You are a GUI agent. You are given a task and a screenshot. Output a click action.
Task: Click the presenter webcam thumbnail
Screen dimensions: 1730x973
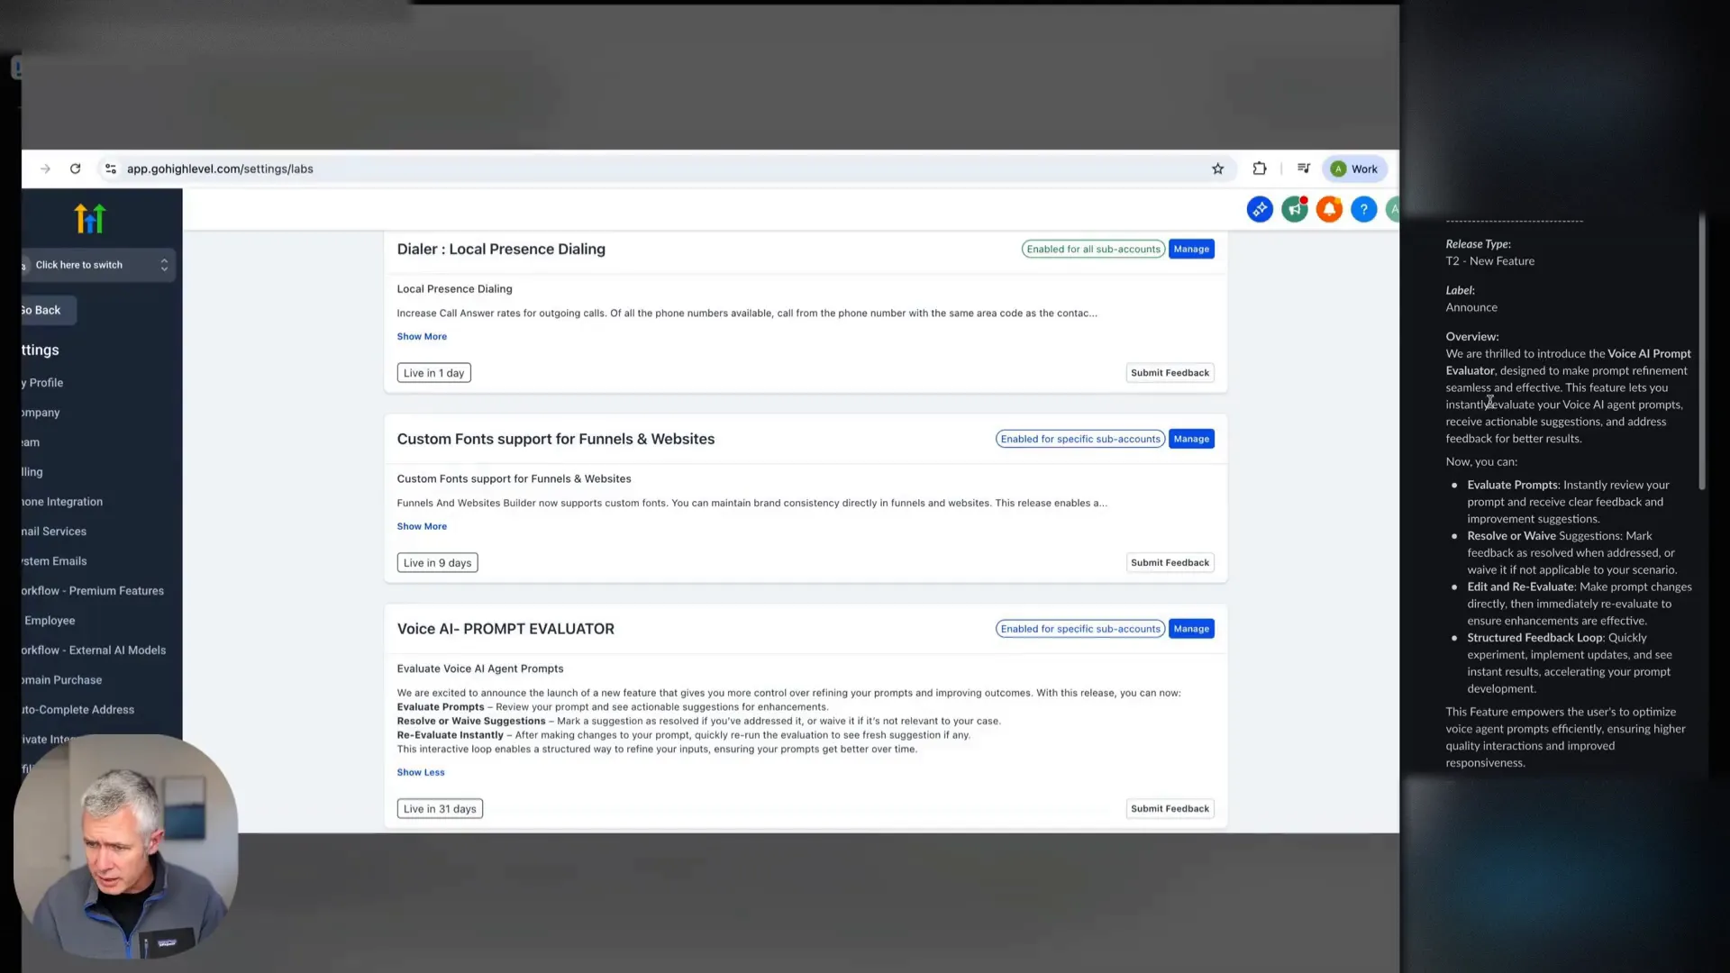tap(125, 847)
